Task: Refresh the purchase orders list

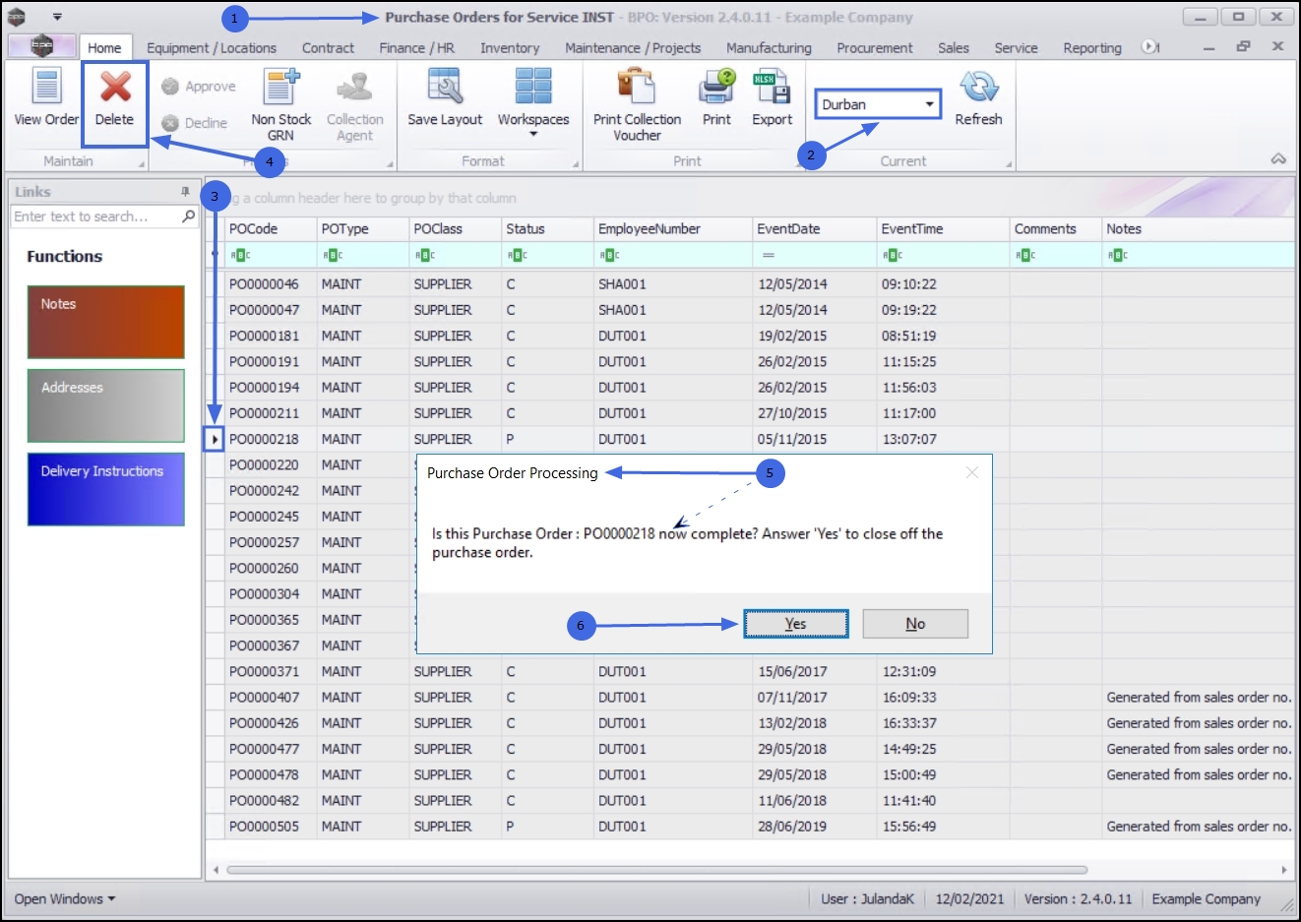Action: click(x=978, y=97)
